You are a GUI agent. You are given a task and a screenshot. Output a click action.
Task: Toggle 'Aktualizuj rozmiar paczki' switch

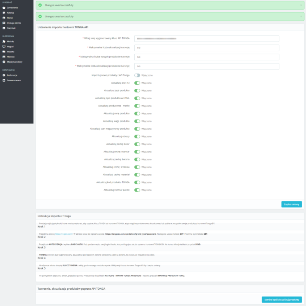[137, 190]
